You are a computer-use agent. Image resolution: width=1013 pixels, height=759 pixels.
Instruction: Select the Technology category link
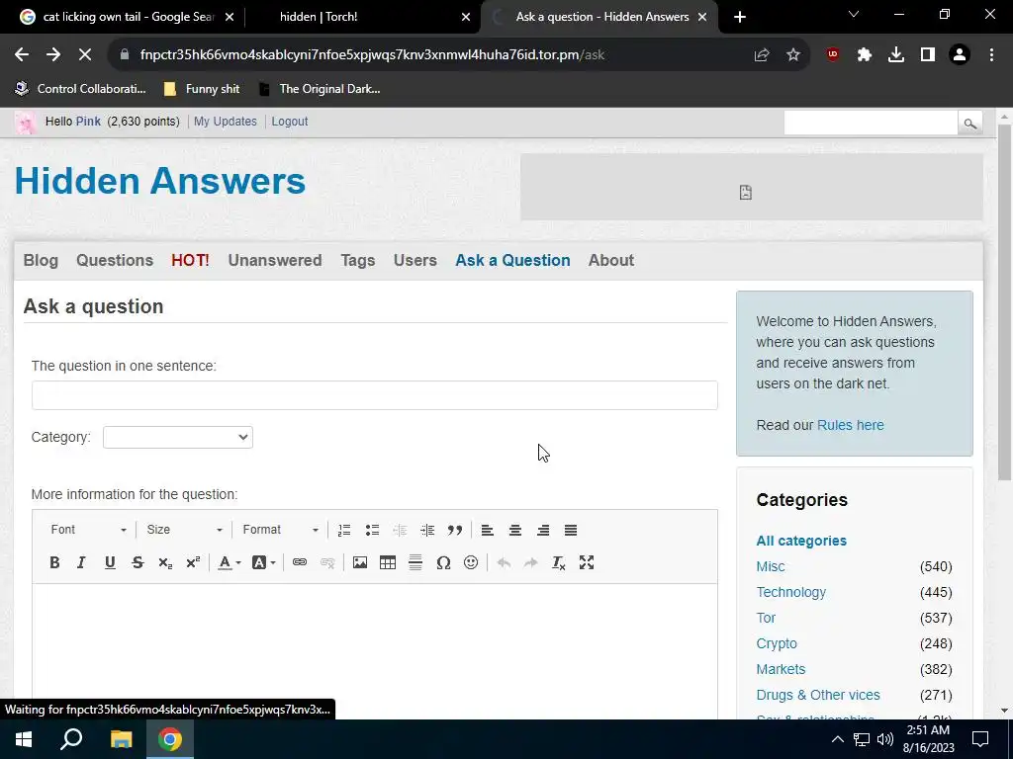[x=790, y=593]
